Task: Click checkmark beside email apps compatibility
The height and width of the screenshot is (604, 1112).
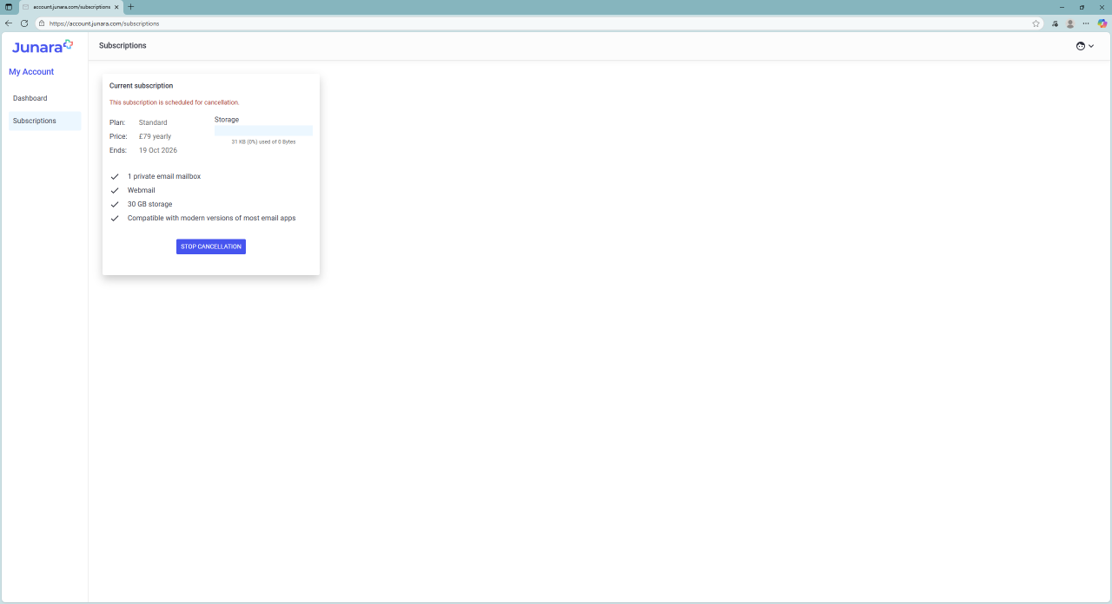Action: tap(115, 219)
